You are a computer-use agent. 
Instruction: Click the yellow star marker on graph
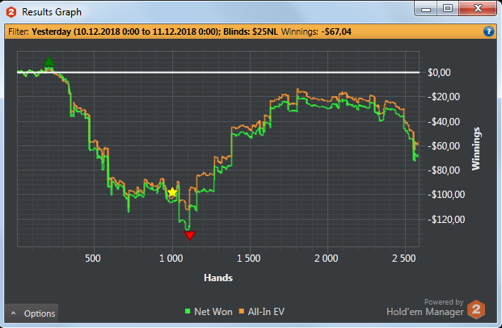point(172,192)
